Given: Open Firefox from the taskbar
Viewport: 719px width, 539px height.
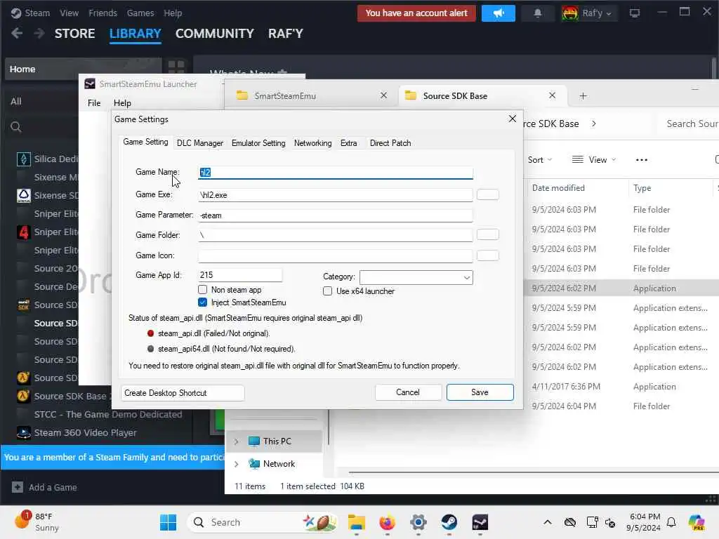Looking at the screenshot, I should pos(388,522).
